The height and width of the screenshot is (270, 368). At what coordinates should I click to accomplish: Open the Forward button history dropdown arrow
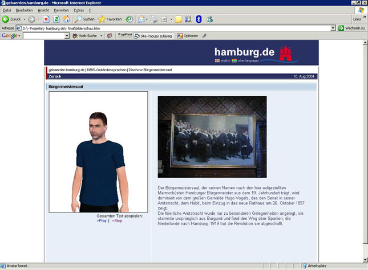point(39,19)
